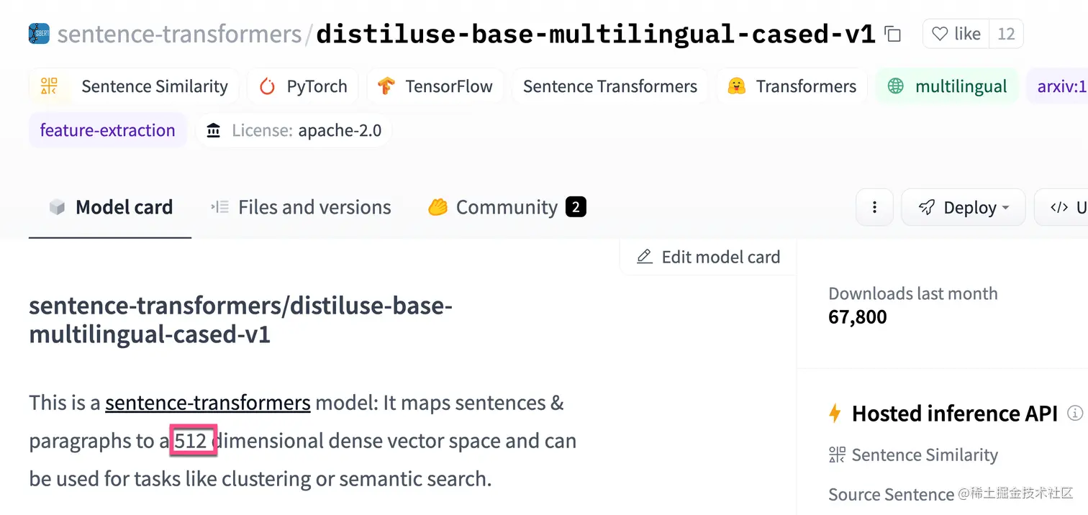The height and width of the screenshot is (515, 1088).
Task: Click distiluse-base-multilingual-cased-v1 model title
Action: (x=596, y=34)
